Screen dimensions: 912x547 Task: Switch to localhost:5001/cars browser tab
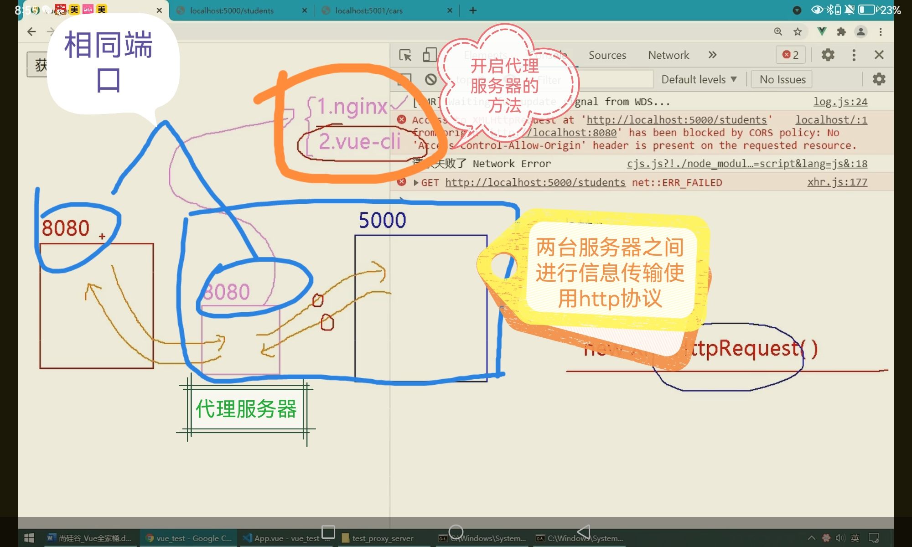[x=368, y=10]
